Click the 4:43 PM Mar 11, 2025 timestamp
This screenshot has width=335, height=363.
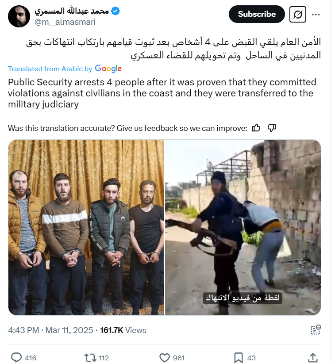pyautogui.click(x=50, y=330)
